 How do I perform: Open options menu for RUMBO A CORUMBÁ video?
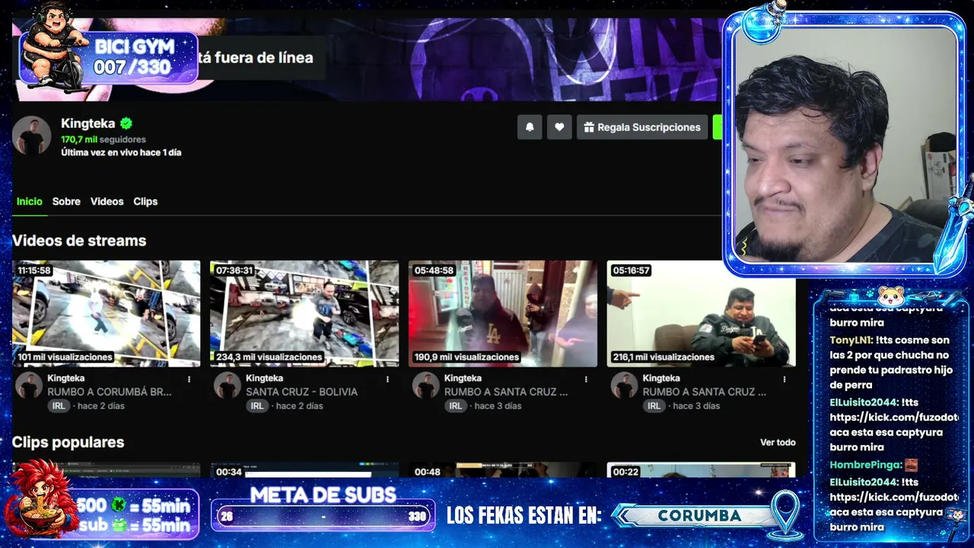[x=189, y=379]
